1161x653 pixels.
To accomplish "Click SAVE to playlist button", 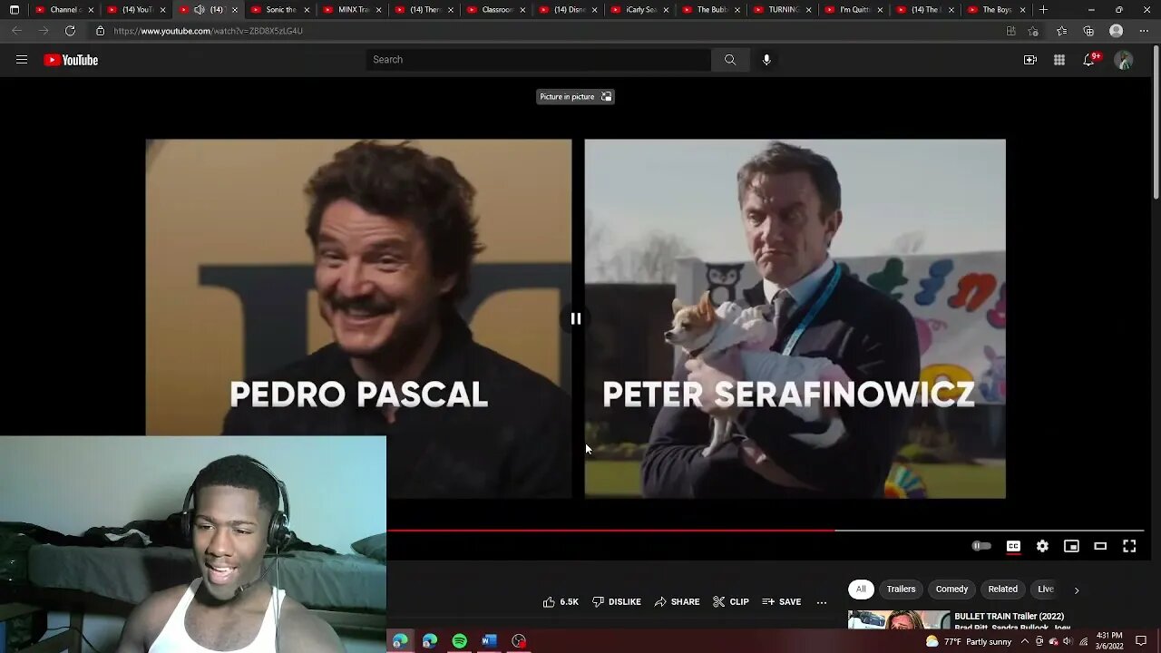I will tap(782, 601).
